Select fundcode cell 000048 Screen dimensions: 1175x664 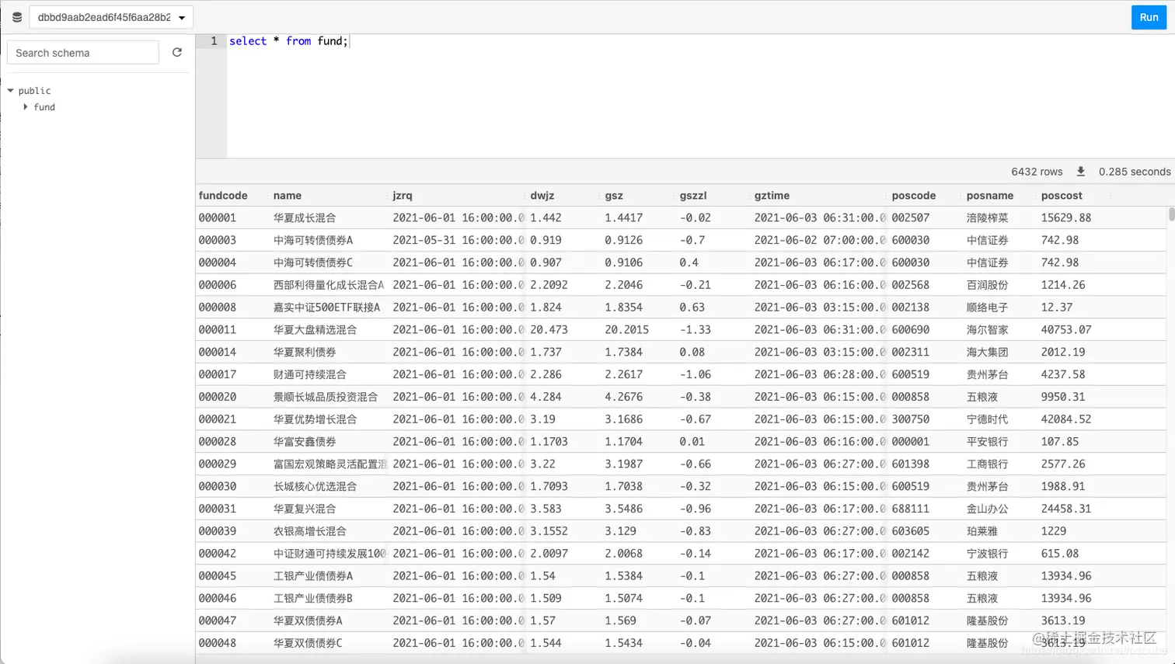pyautogui.click(x=218, y=643)
